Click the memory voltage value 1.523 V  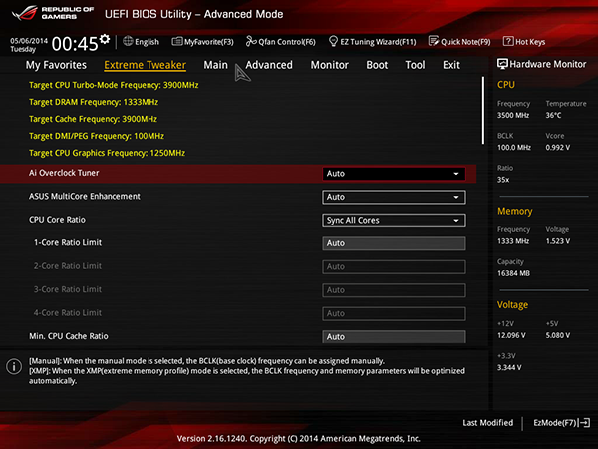point(557,241)
